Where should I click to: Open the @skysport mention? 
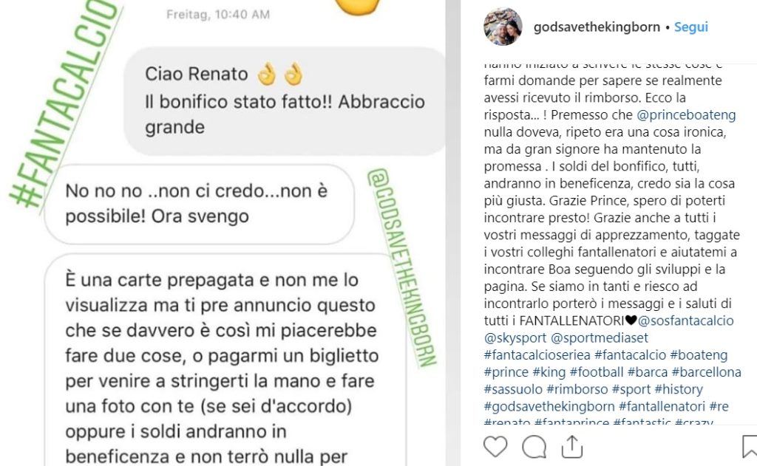tap(515, 337)
